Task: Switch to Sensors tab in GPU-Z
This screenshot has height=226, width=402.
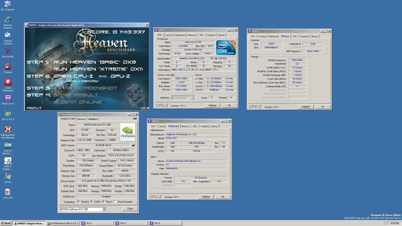Action: 81,119
